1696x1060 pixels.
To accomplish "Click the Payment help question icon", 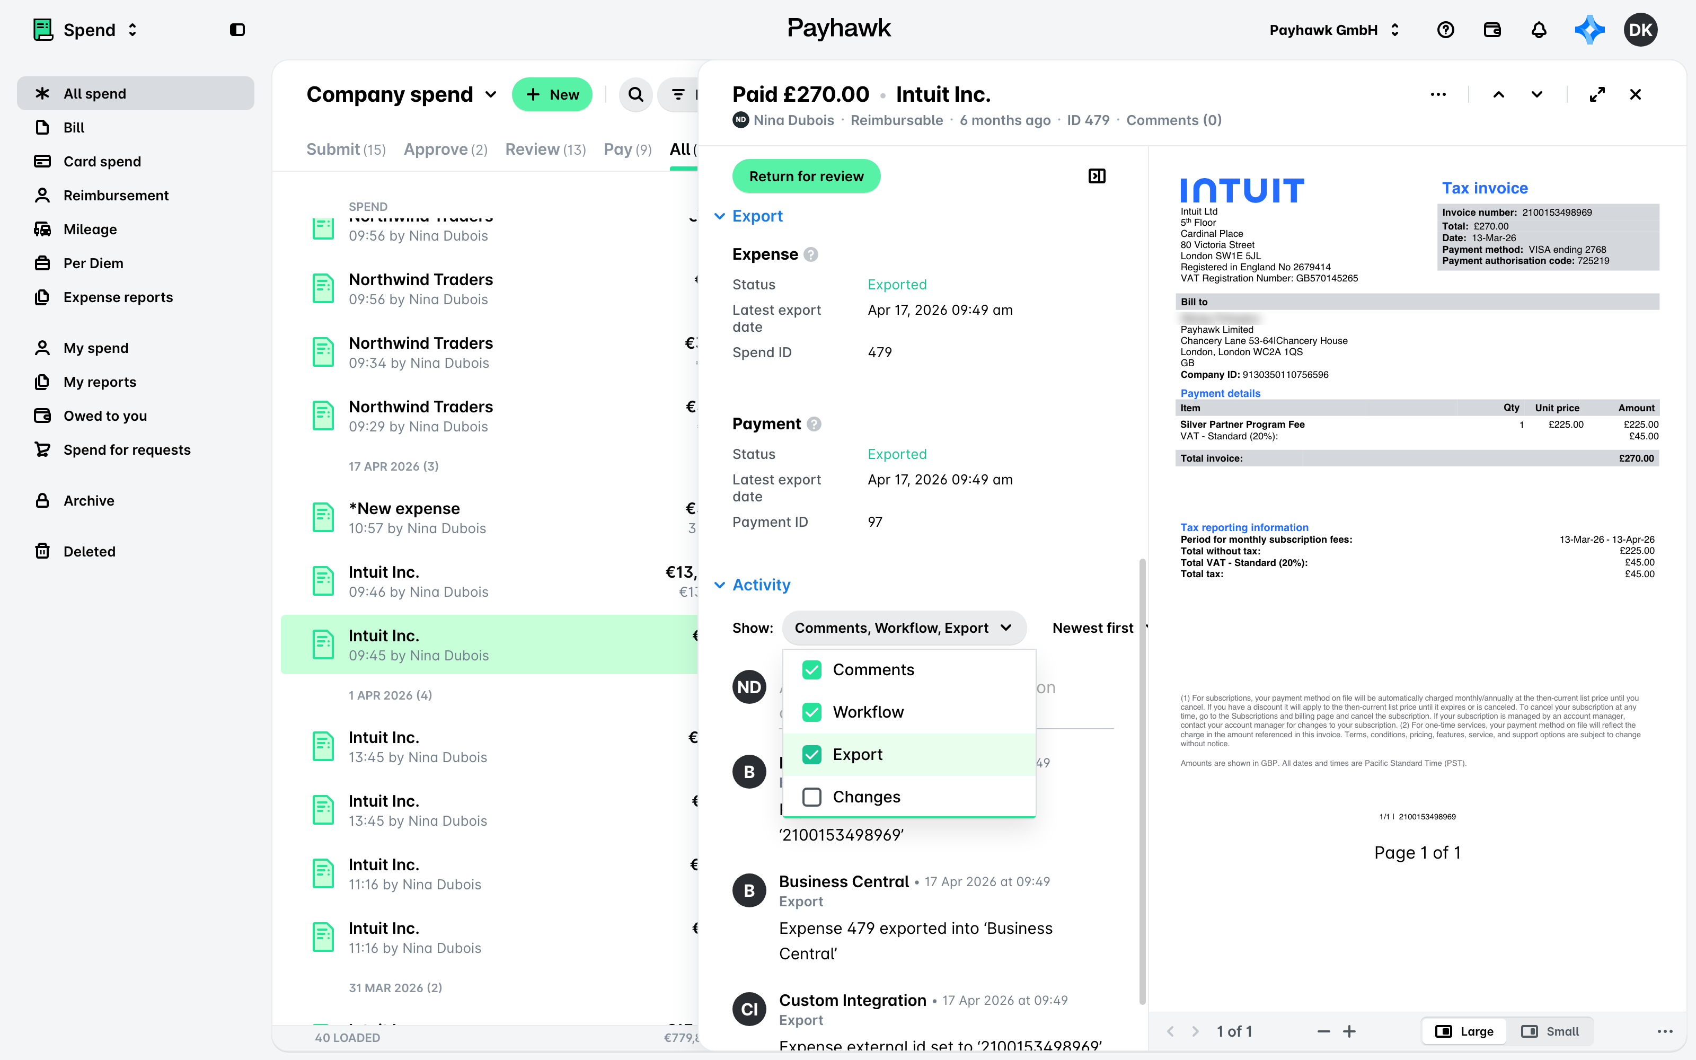I will [x=814, y=424].
